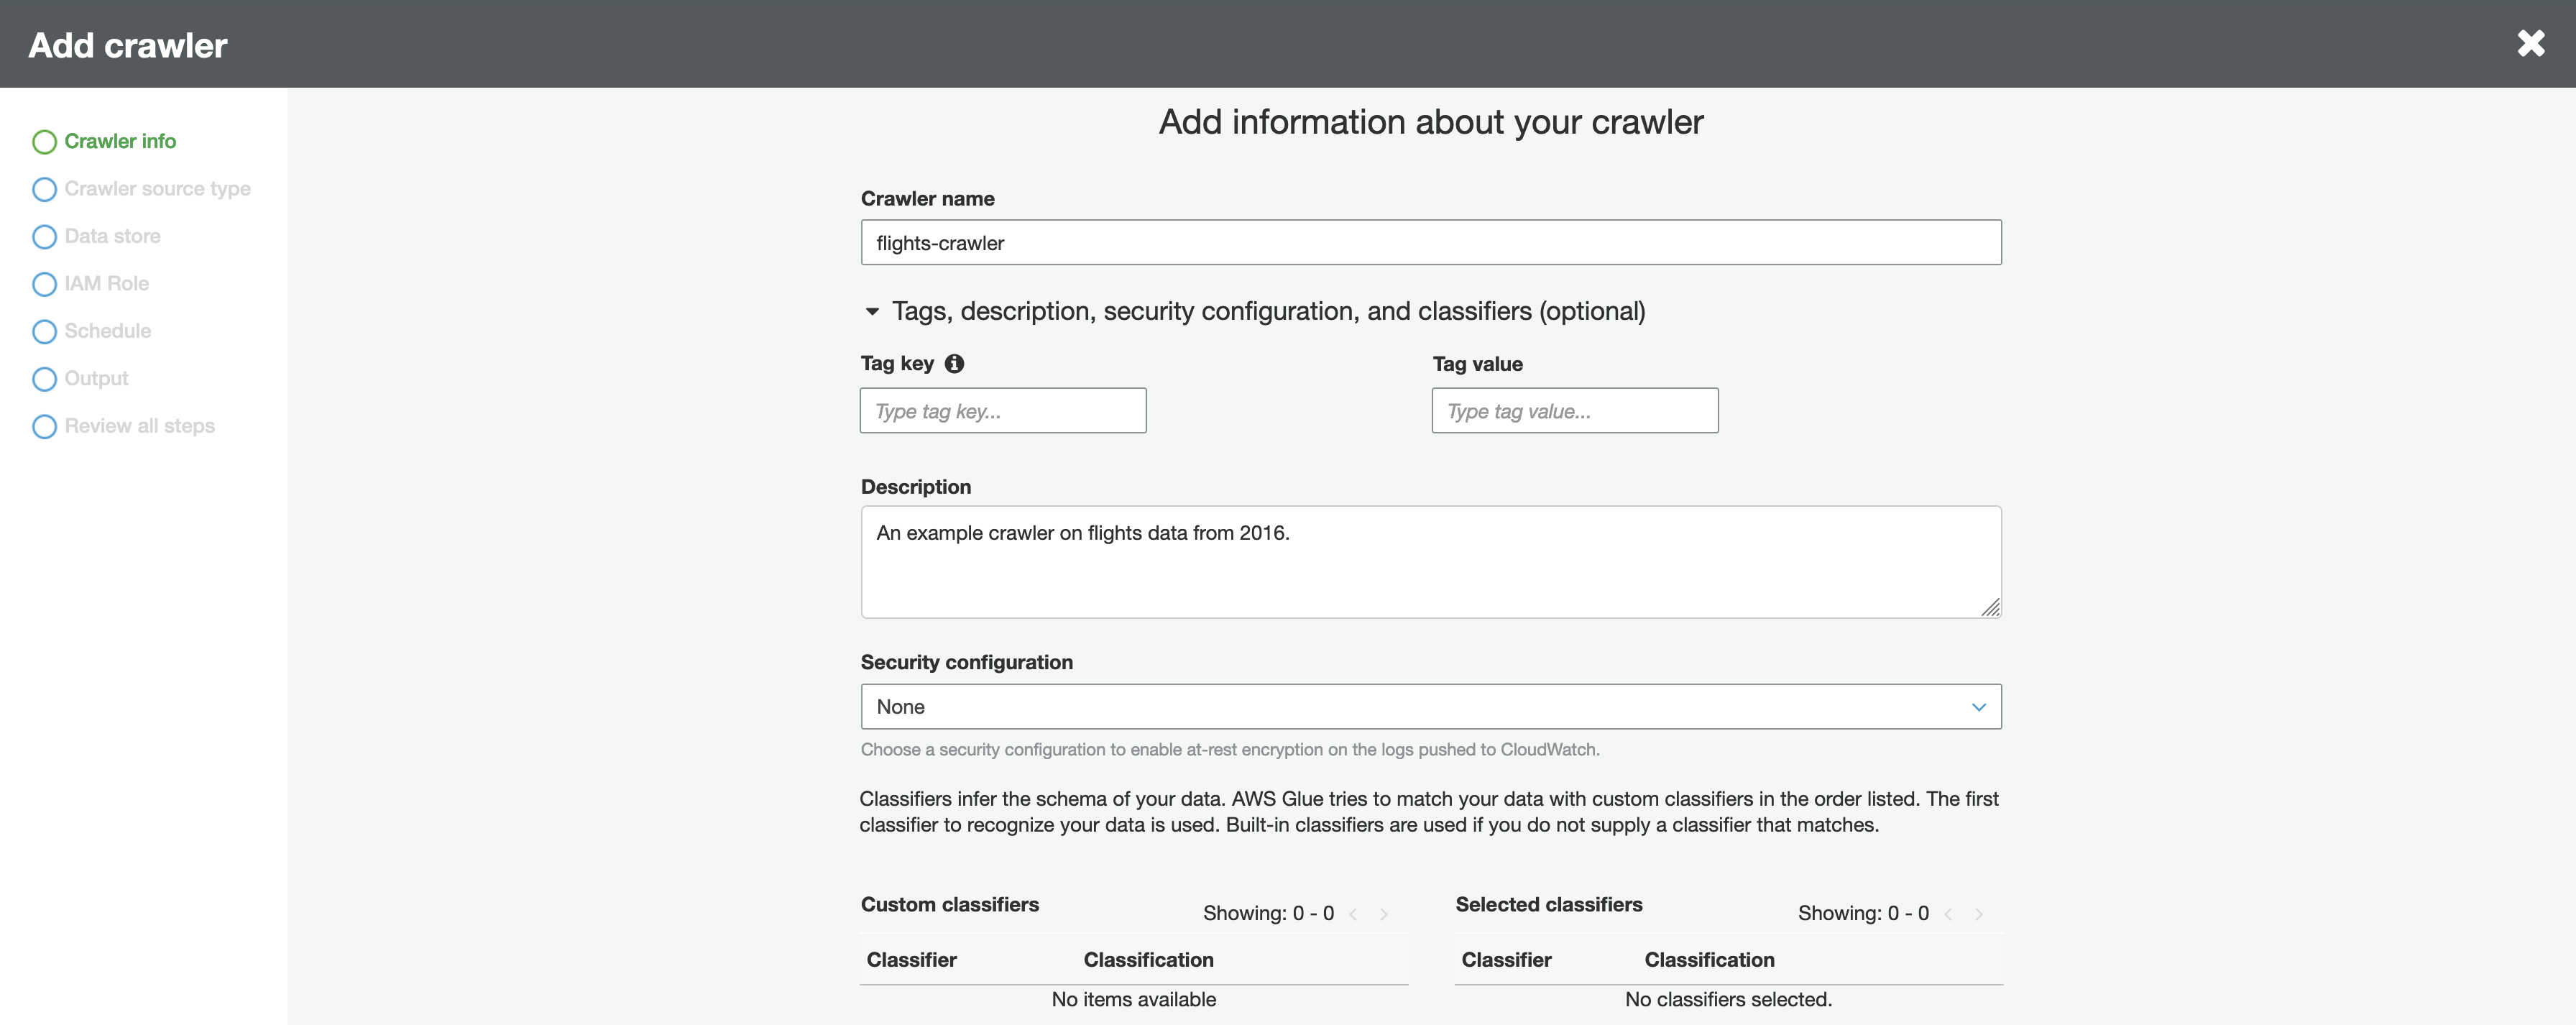
Task: Go to the Data store step label
Action: click(112, 237)
